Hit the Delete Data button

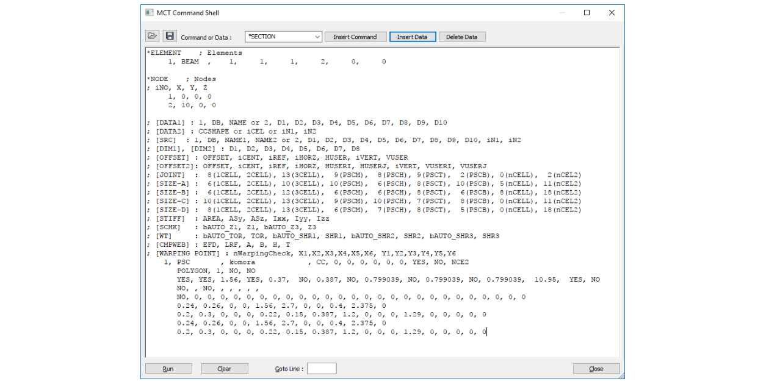(x=461, y=37)
